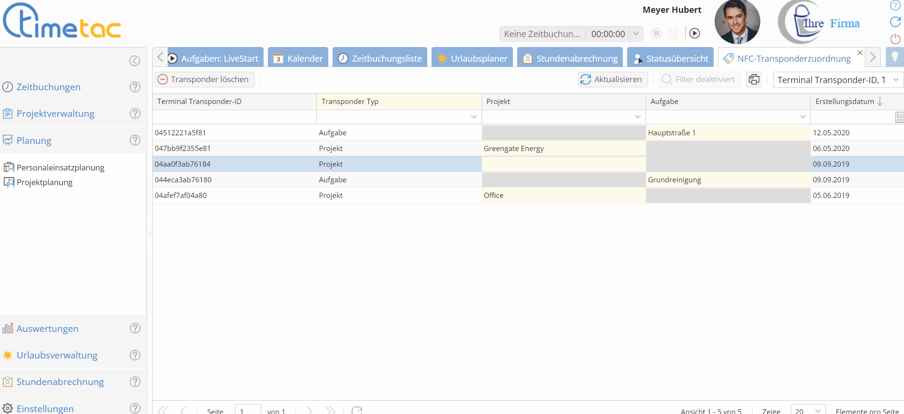The image size is (904, 414).
Task: Expand the Projekt filter dropdown
Action: [638, 117]
